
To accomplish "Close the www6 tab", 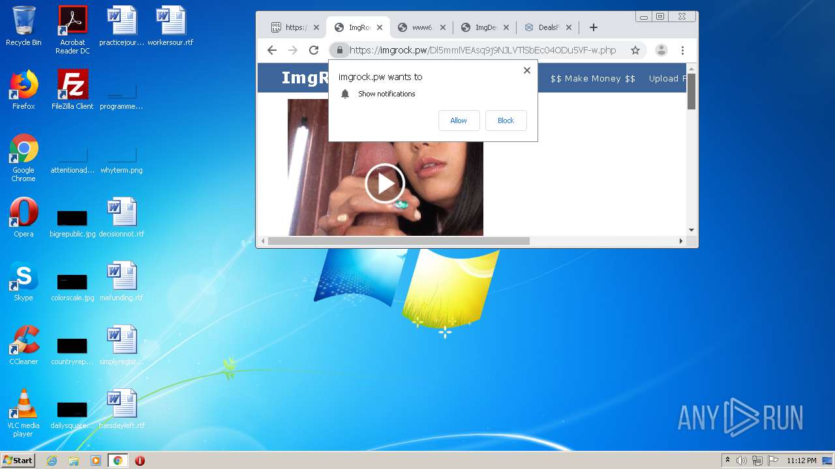I will tap(443, 27).
